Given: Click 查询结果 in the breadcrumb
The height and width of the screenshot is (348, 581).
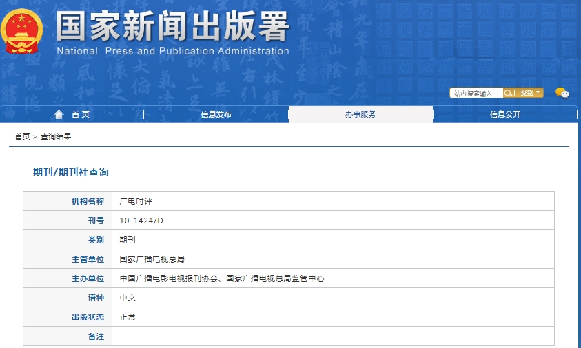Looking at the screenshot, I should click(56, 136).
